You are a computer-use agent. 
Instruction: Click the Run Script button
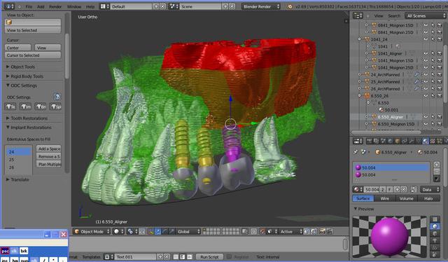(x=209, y=257)
